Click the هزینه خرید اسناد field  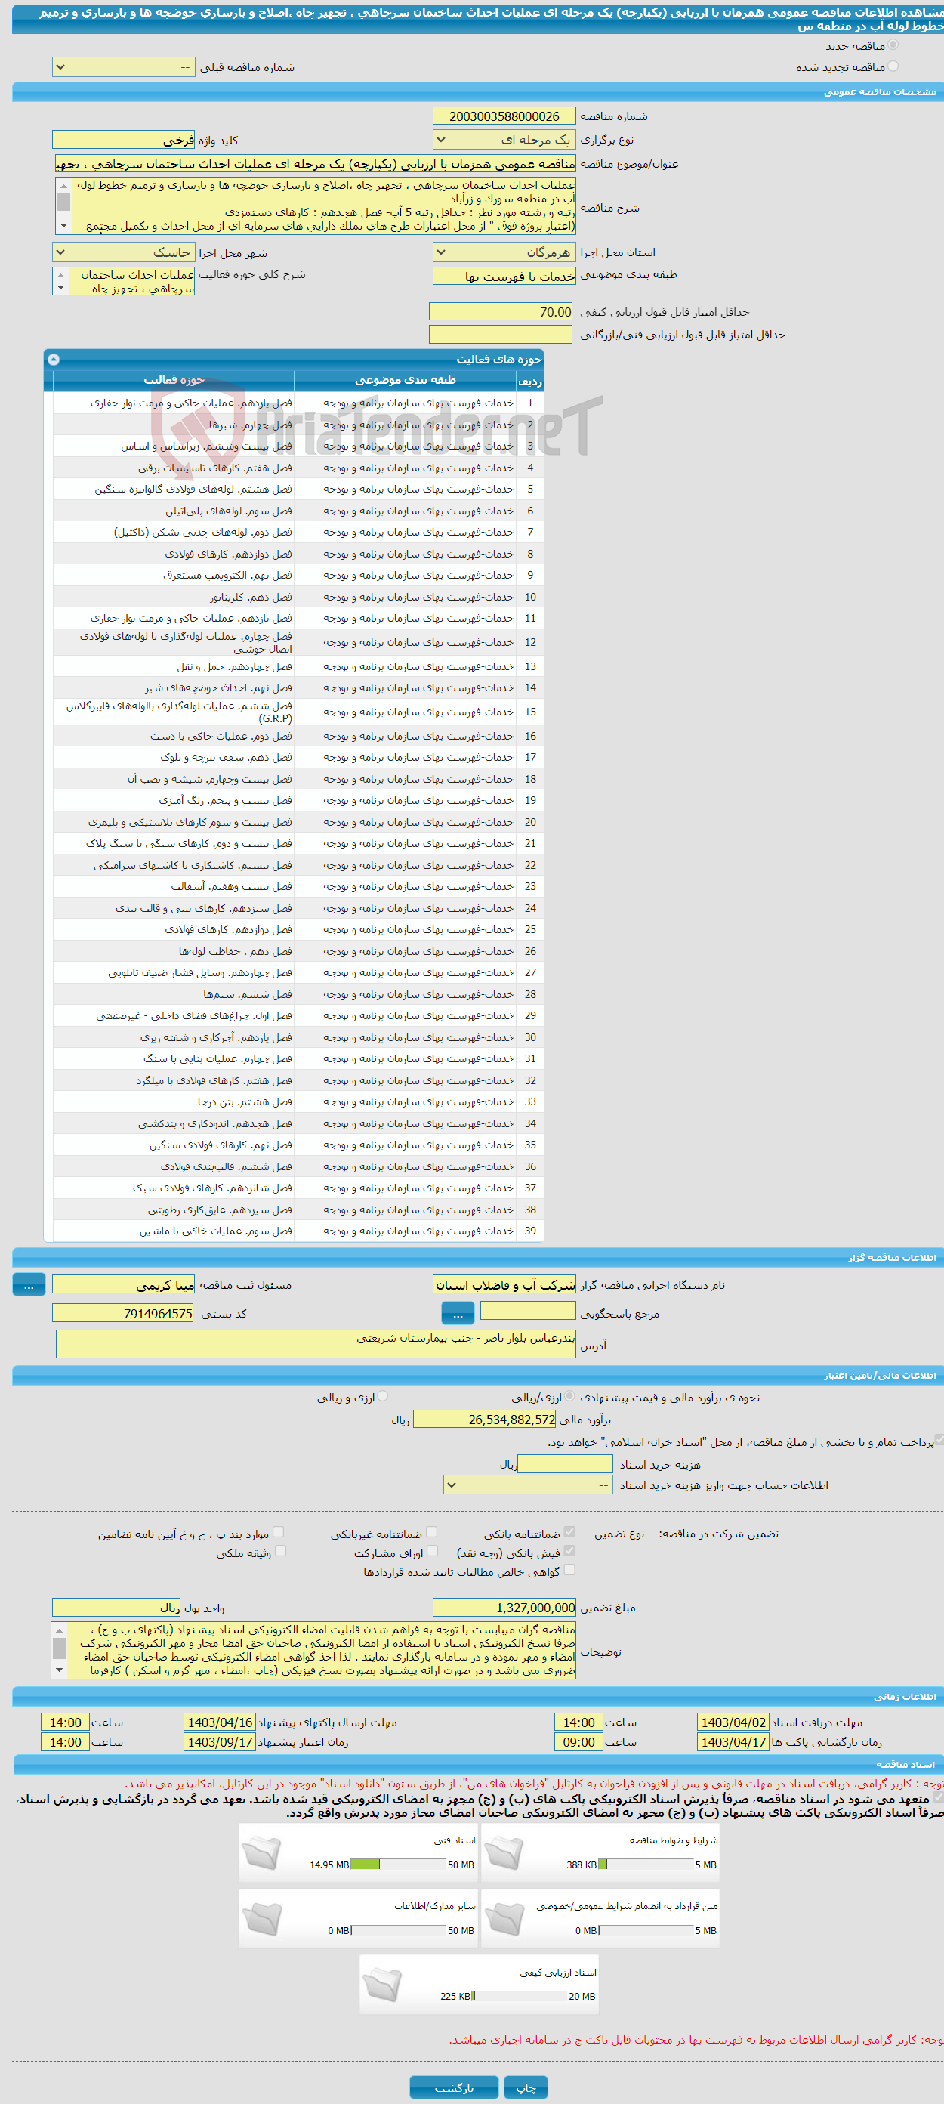(x=565, y=1464)
